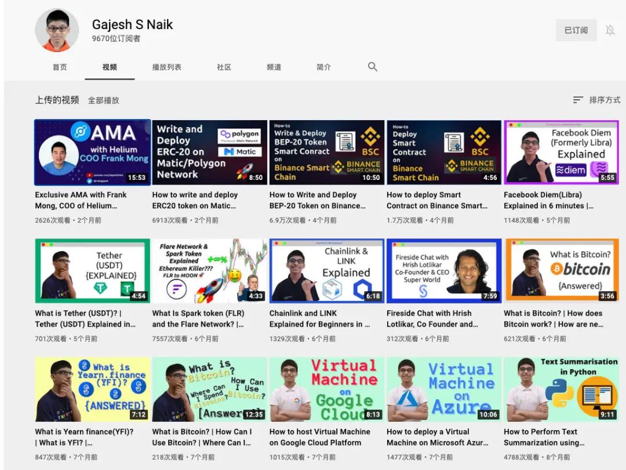Open Tether (USDT) Explained thumbnail
626x470 pixels.
(x=93, y=270)
